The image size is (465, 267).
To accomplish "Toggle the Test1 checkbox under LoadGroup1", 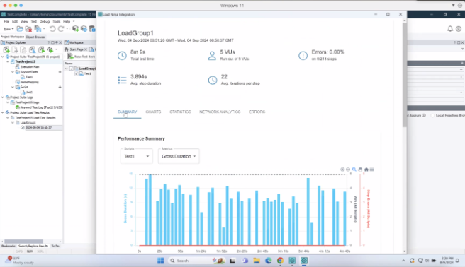I will click(77, 73).
